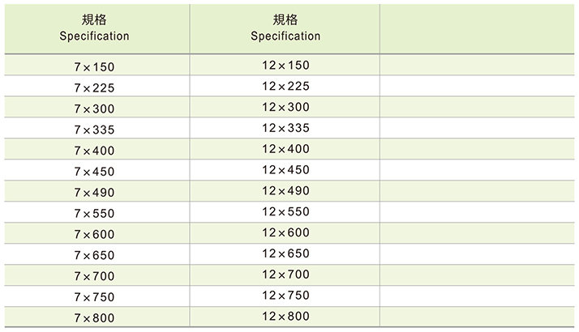Click the 7×750 cell

click(x=95, y=296)
